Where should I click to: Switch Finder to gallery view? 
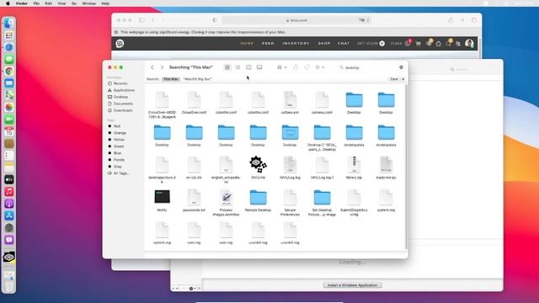pyautogui.click(x=259, y=67)
